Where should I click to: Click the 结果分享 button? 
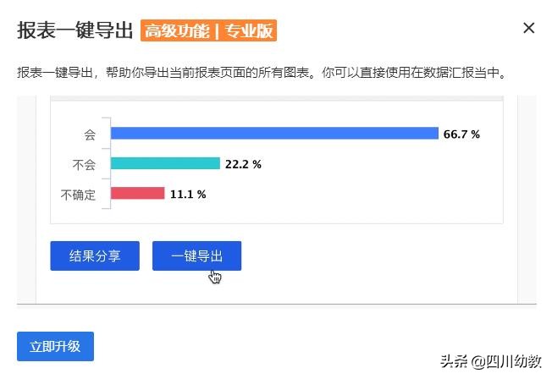coord(95,255)
